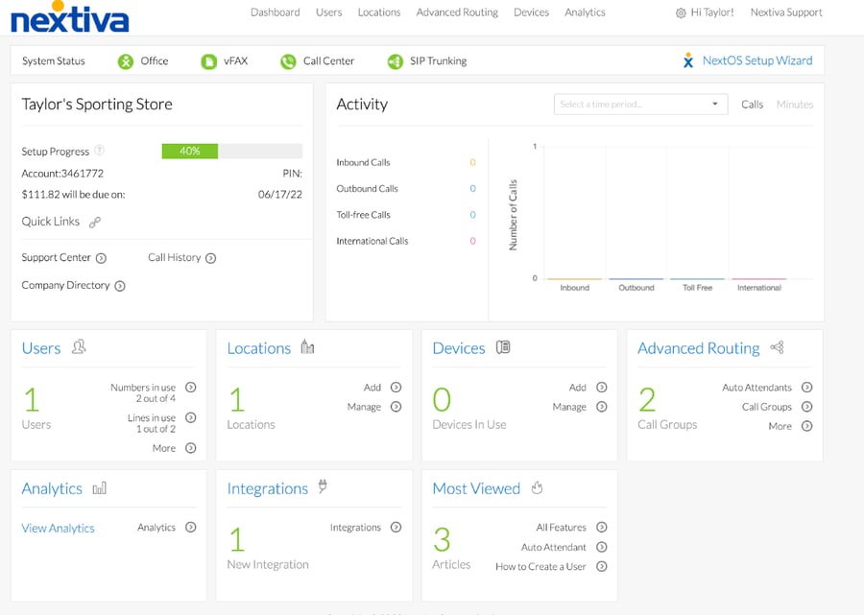Viewport: 864px width, 615px height.
Task: Switch activity view to Calls
Action: click(752, 104)
